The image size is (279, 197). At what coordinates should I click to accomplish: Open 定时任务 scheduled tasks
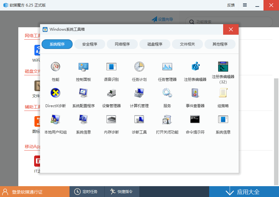coord(87,192)
